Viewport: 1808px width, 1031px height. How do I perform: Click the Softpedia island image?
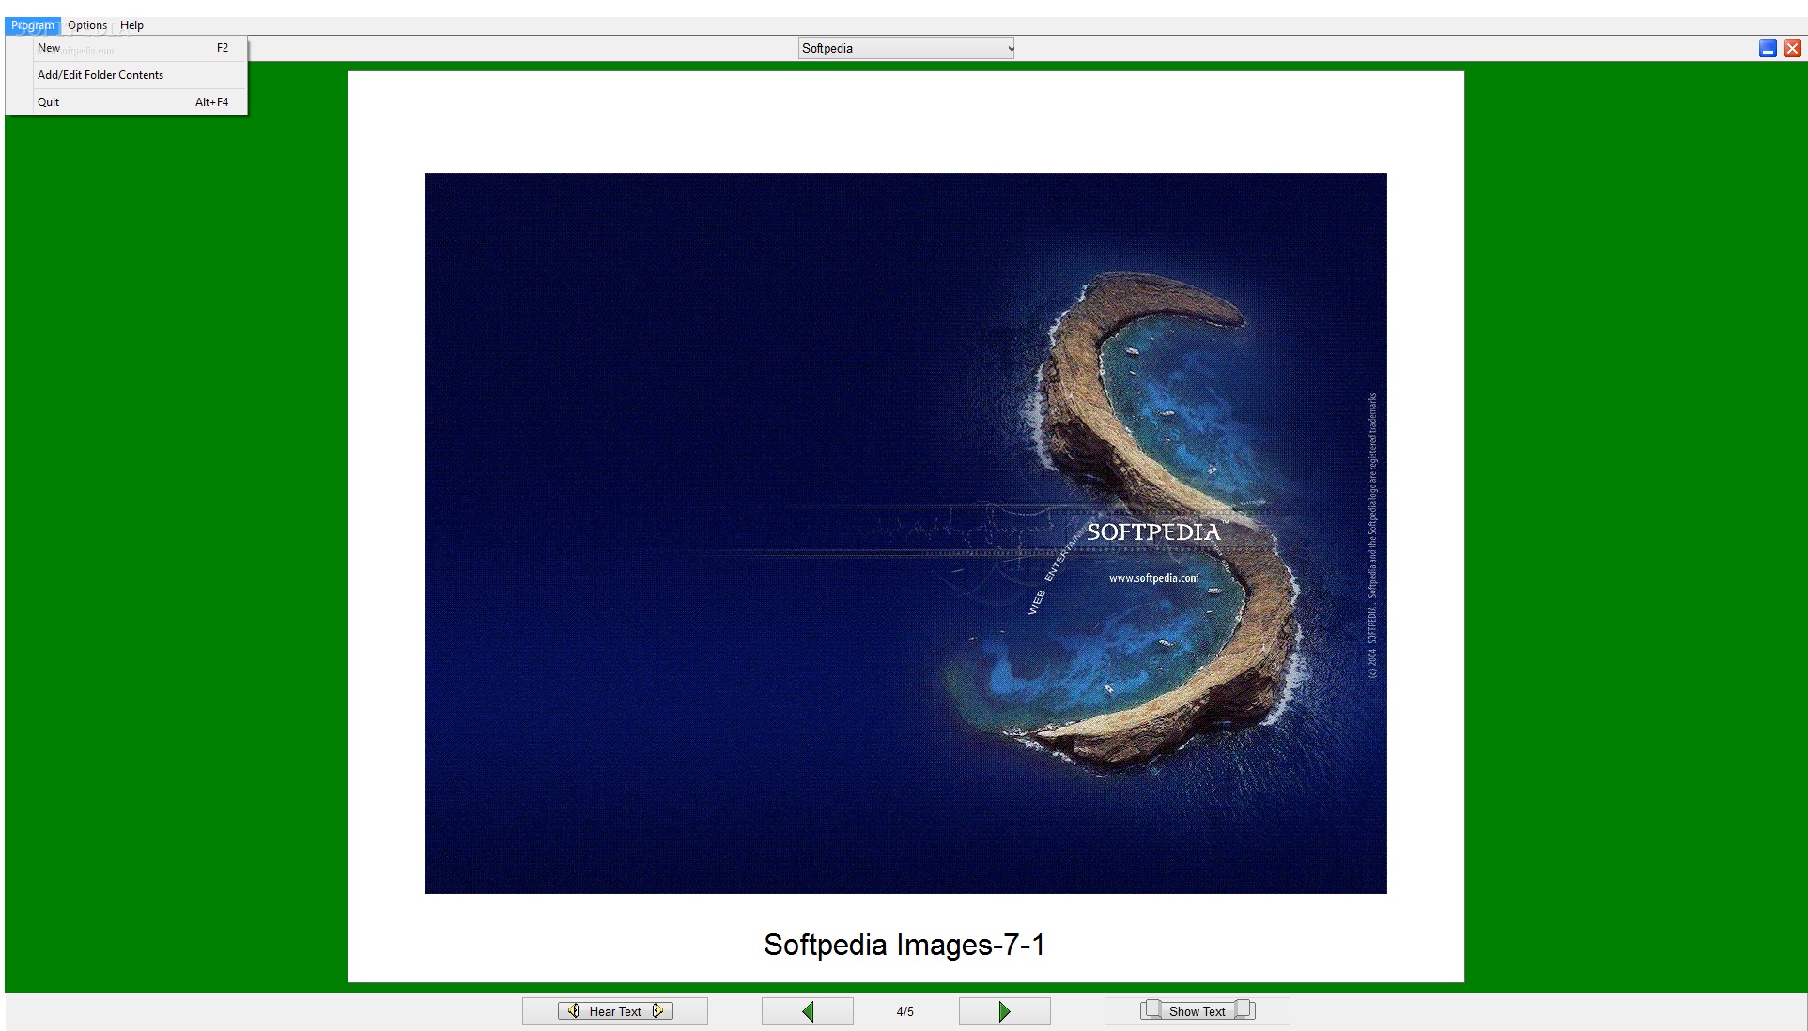[x=906, y=533]
